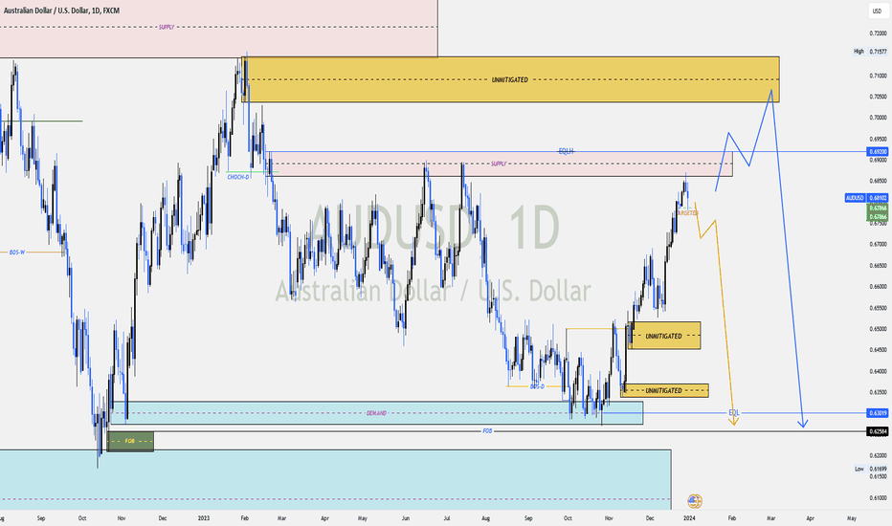Select the BOS-D label
The height and width of the screenshot is (526, 892).
tap(537, 386)
